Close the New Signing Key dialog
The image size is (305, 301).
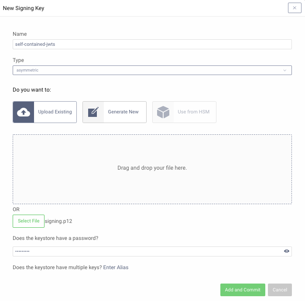[295, 8]
